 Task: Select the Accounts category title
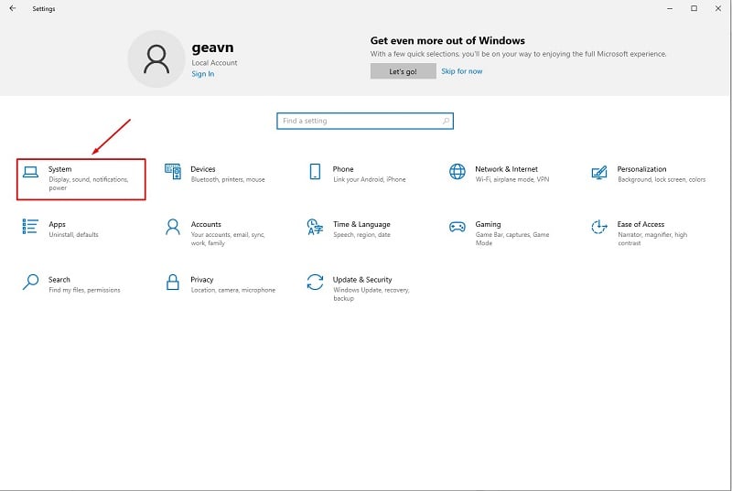206,224
